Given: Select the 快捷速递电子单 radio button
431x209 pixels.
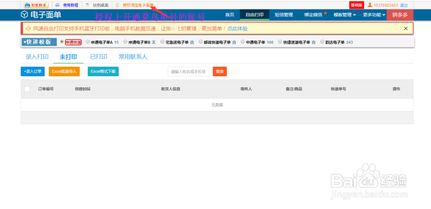Looking at the screenshot, I should pos(280,42).
